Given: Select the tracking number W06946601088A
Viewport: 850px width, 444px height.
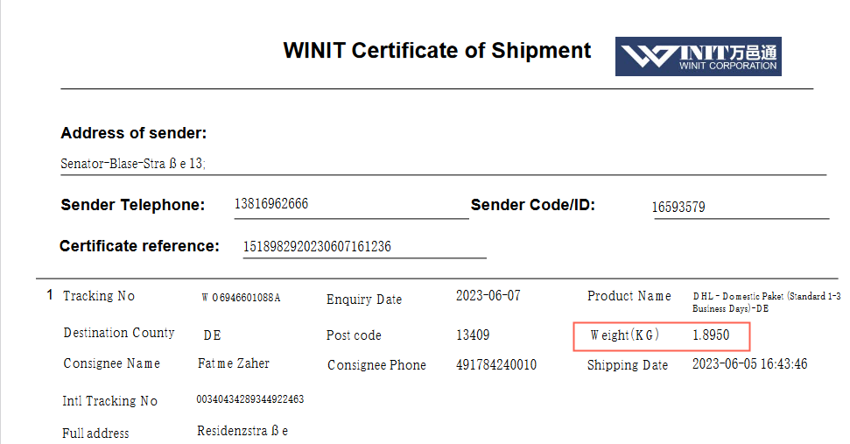Looking at the screenshot, I should (x=241, y=298).
